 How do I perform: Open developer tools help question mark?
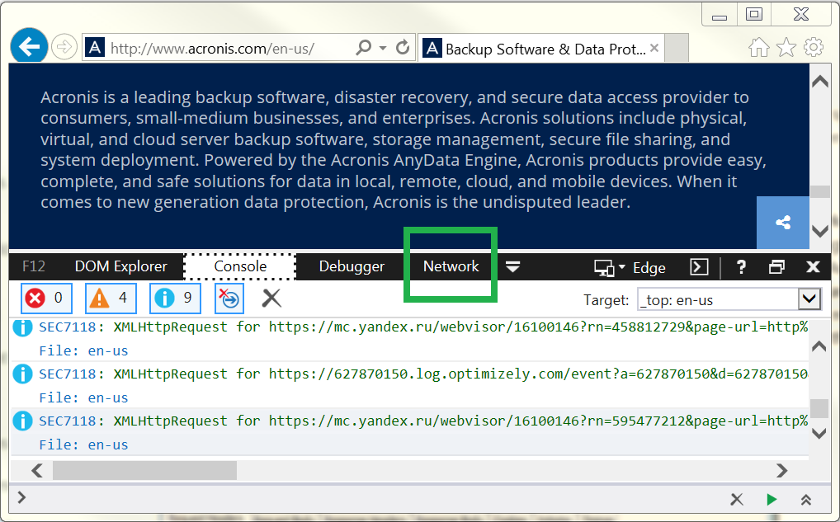(x=741, y=266)
